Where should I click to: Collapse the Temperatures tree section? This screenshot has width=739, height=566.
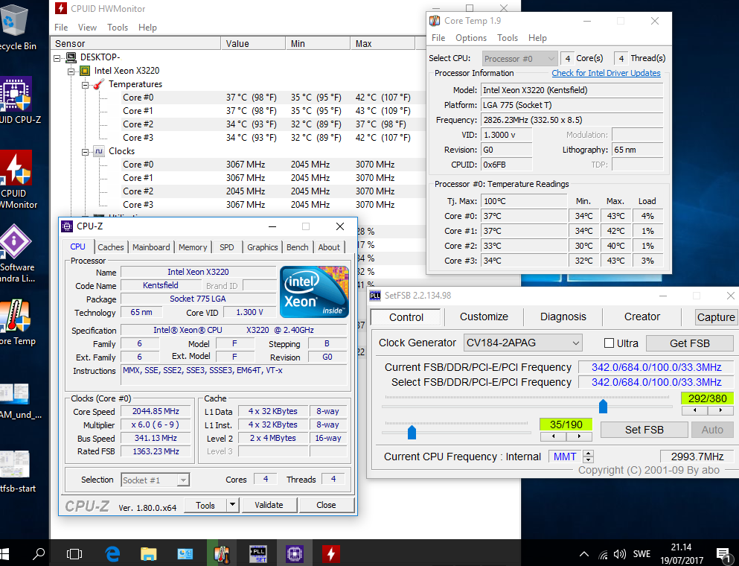tap(85, 86)
